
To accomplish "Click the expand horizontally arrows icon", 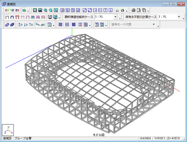I will pyautogui.click(x=73, y=10).
